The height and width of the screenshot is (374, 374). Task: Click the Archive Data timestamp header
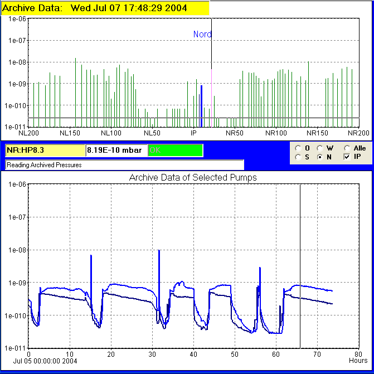(x=105, y=8)
